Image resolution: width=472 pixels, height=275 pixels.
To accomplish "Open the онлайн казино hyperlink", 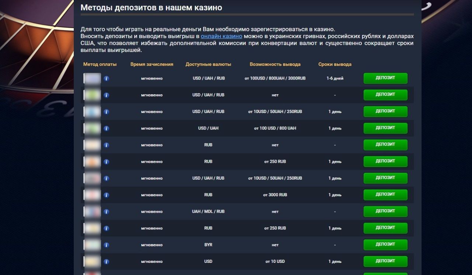I will coord(221,36).
